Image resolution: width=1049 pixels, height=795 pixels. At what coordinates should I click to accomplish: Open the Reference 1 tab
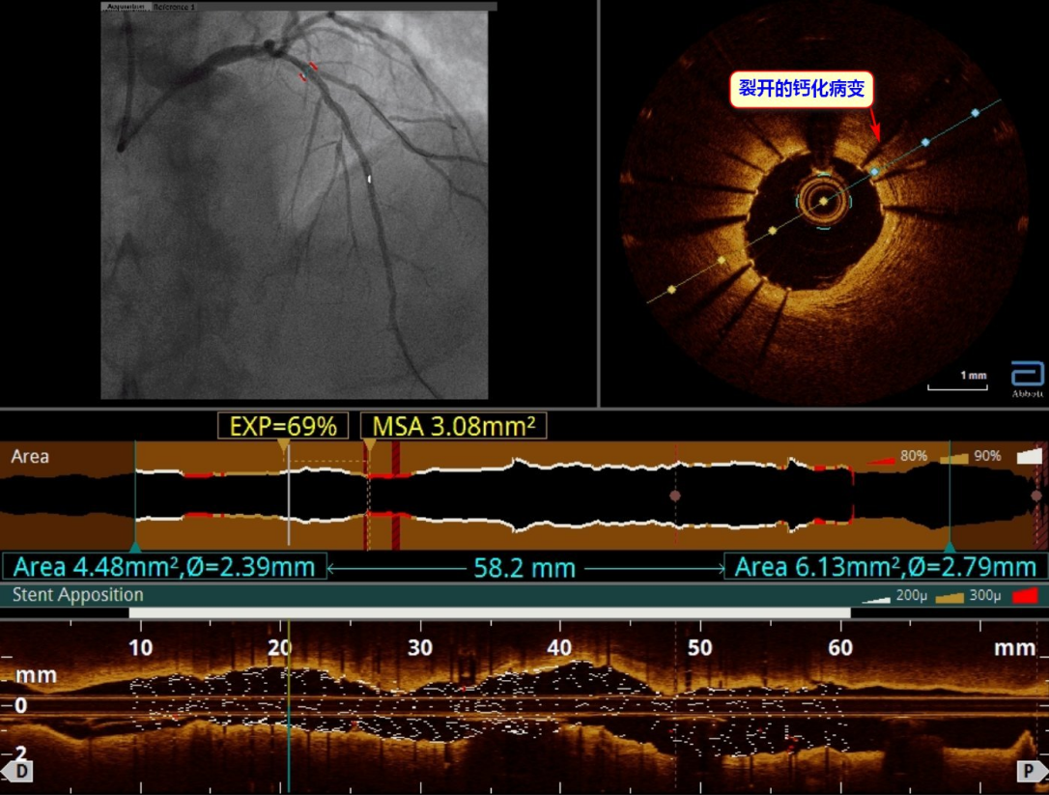pos(174,6)
